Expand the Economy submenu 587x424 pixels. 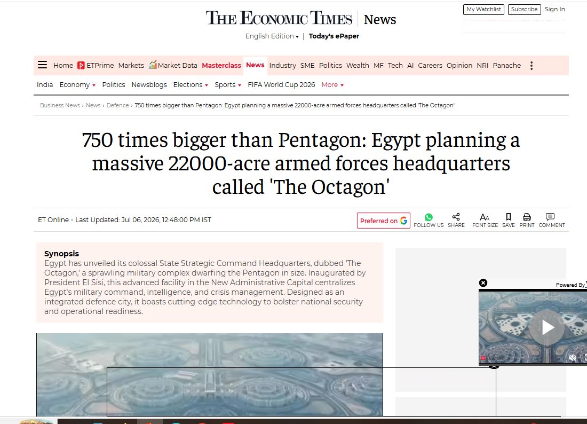coord(77,85)
